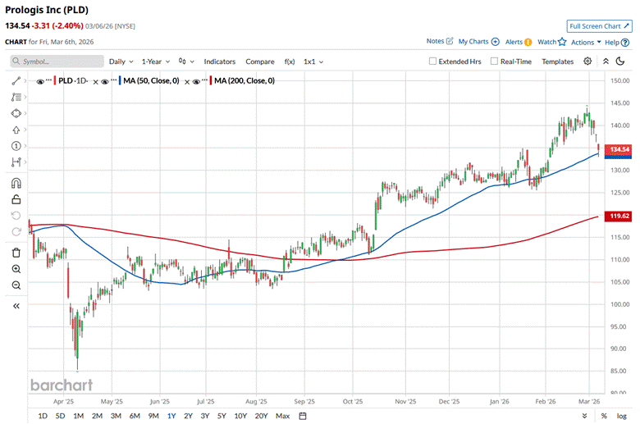Image resolution: width=640 pixels, height=424 pixels.
Task: Click the lock drawings icon
Action: (16, 198)
